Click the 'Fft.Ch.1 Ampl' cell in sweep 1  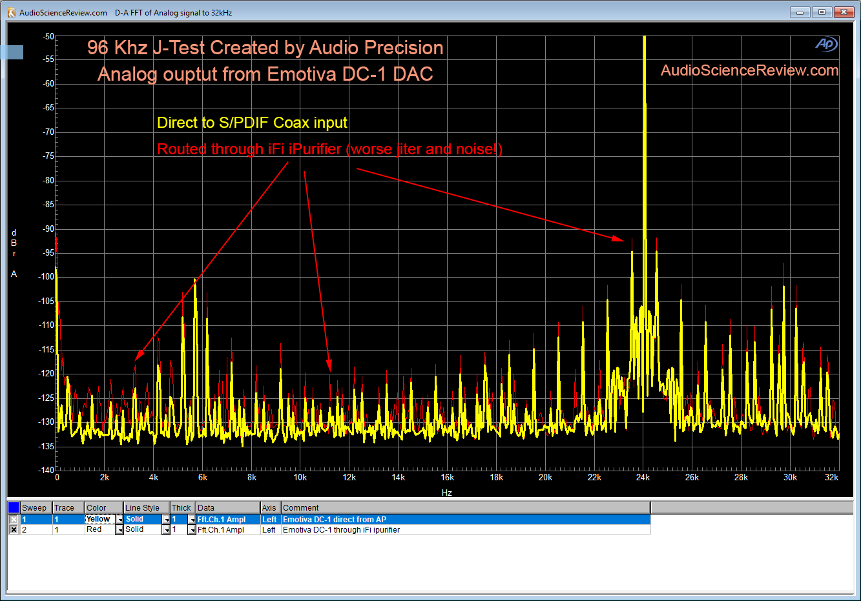tap(227, 520)
